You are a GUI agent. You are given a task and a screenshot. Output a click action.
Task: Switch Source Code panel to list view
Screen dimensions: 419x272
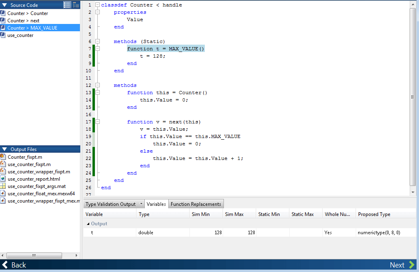point(67,5)
